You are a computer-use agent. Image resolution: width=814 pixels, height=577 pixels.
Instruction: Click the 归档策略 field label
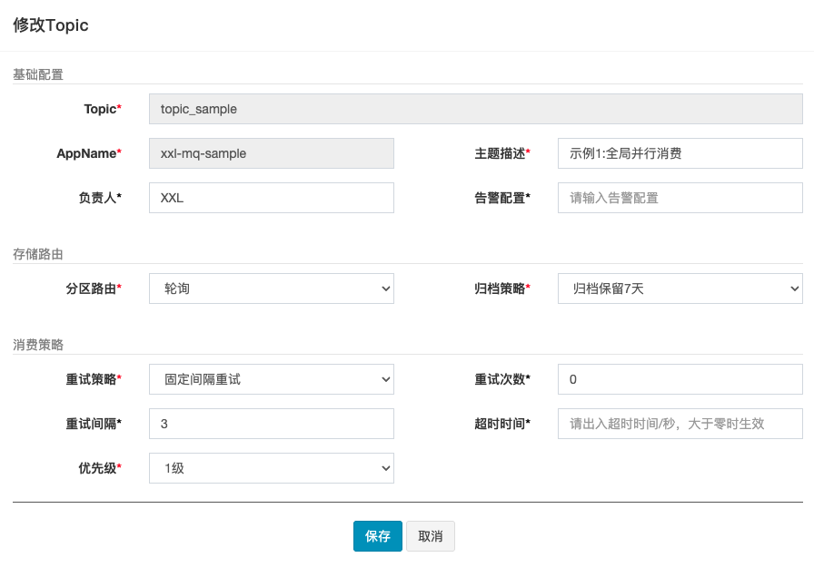coord(500,289)
